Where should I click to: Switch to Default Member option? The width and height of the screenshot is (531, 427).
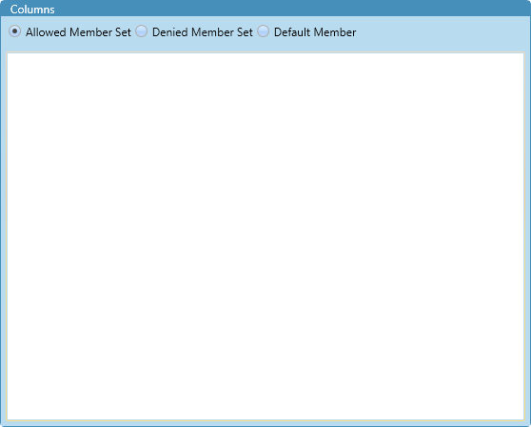[x=264, y=31]
